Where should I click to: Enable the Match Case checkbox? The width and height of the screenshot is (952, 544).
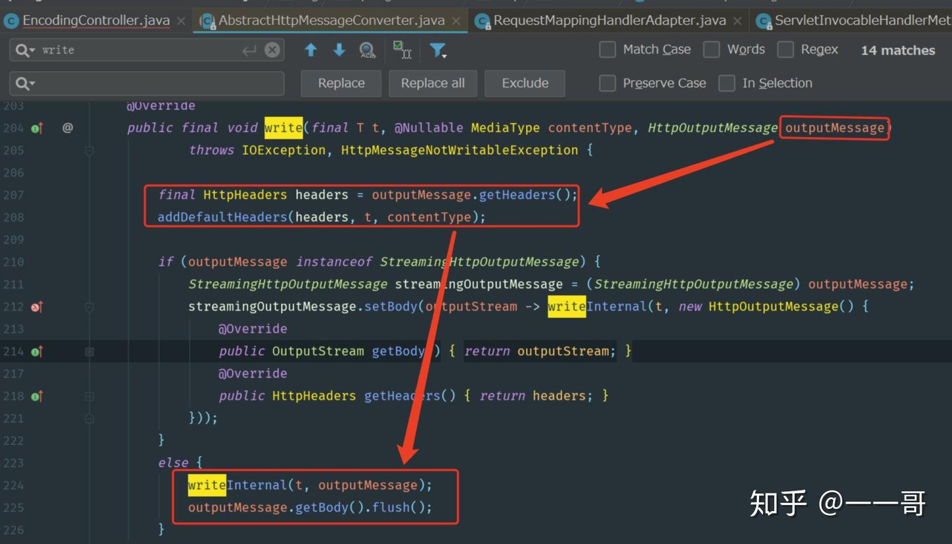607,50
